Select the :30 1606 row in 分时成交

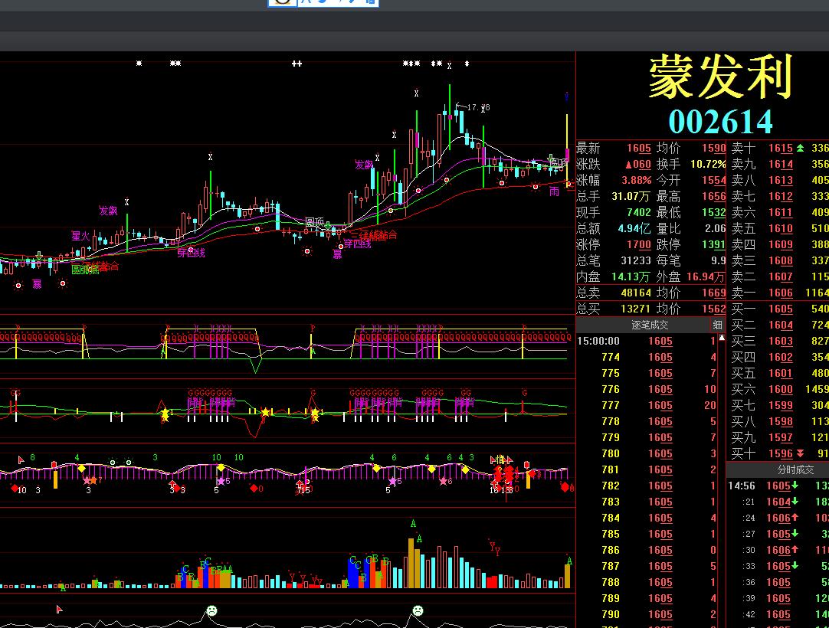778,550
